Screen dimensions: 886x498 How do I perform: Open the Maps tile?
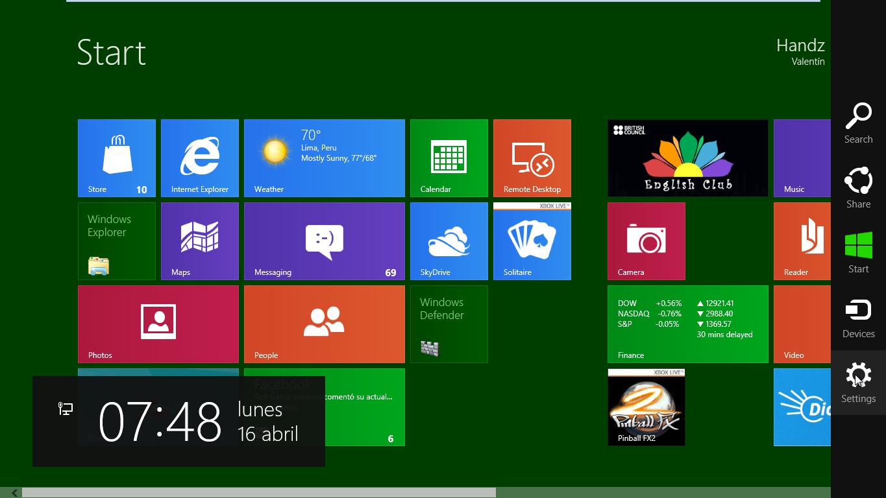(200, 241)
